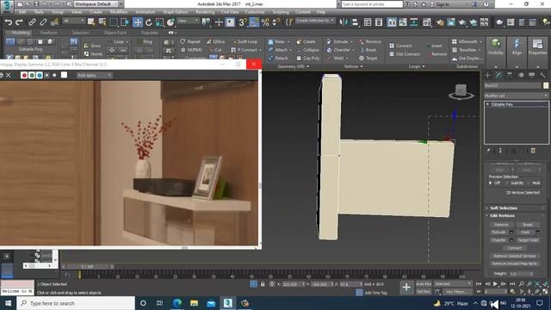Expand the Soft Selection rollout

coord(504,208)
